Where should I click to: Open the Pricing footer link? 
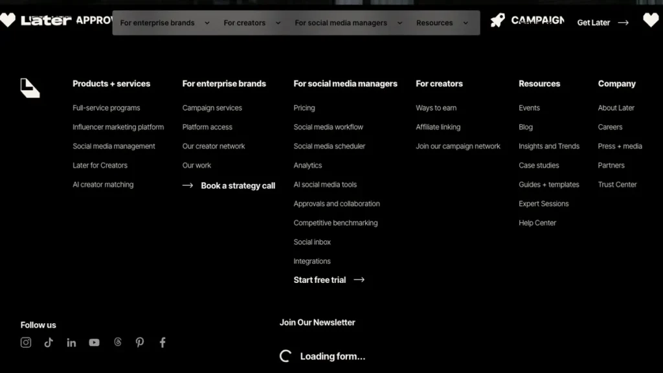pos(304,108)
